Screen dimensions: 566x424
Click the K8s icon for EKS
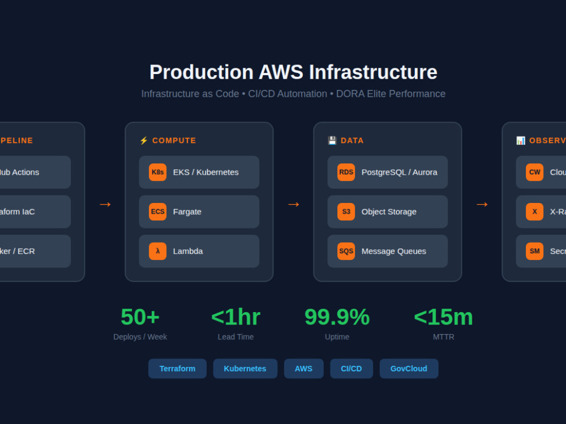coord(157,172)
